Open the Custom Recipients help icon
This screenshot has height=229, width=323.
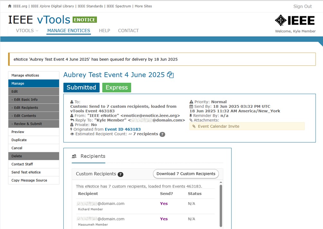pyautogui.click(x=121, y=174)
